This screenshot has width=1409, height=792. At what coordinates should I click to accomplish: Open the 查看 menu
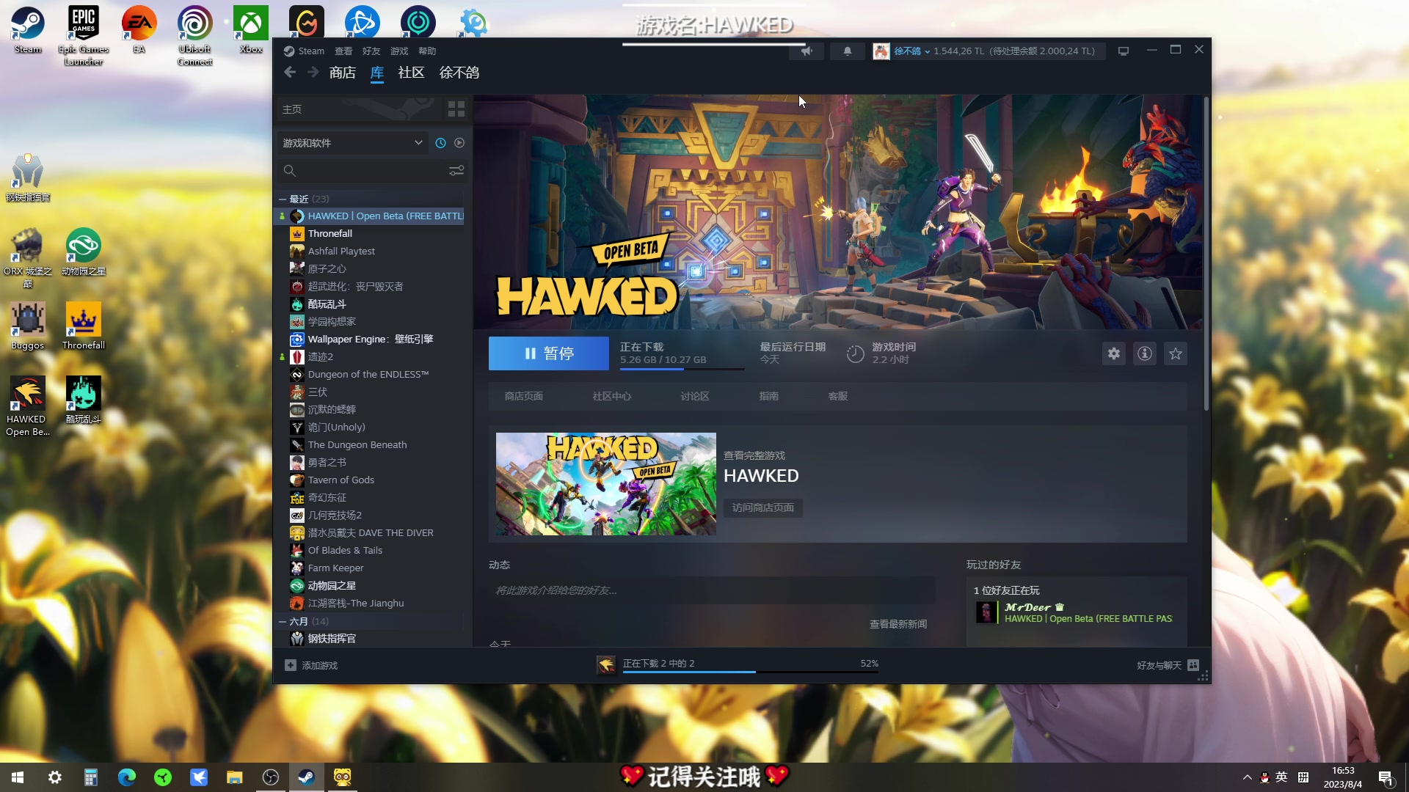tap(343, 51)
